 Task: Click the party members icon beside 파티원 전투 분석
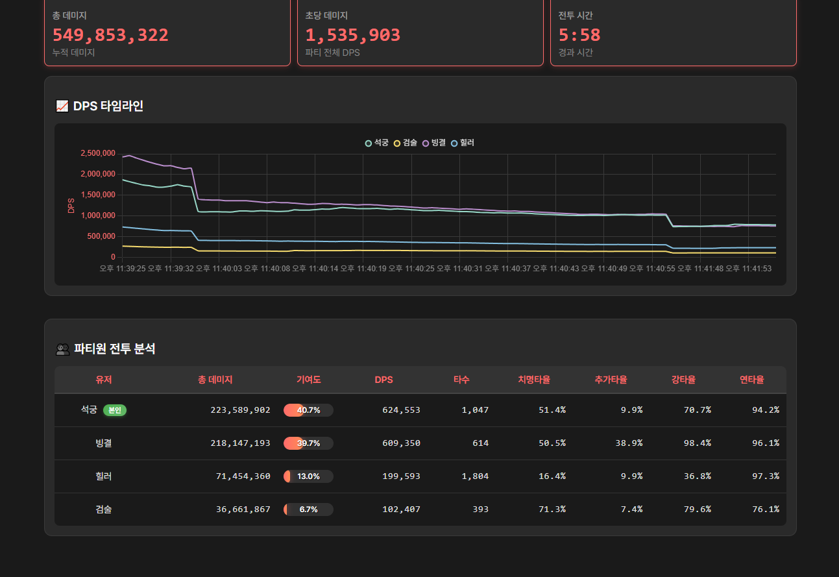(62, 349)
